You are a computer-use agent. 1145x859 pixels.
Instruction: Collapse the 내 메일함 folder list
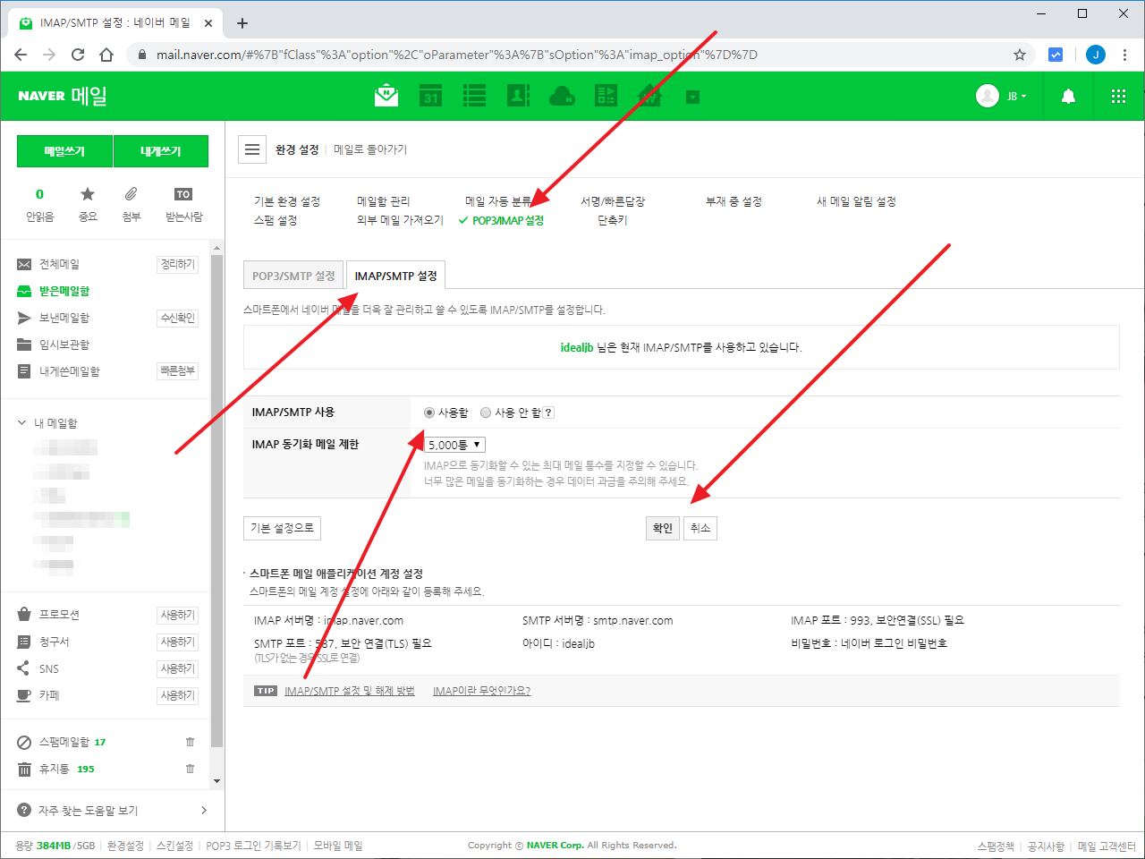[22, 422]
